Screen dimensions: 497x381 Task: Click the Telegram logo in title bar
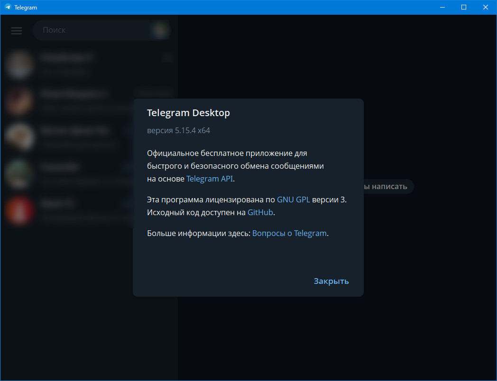pyautogui.click(x=8, y=7)
